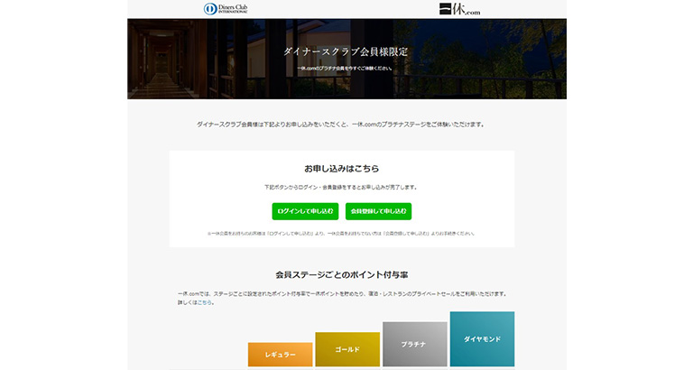Click the ダイナースクラブ会員様限定 banner title

coord(346,51)
